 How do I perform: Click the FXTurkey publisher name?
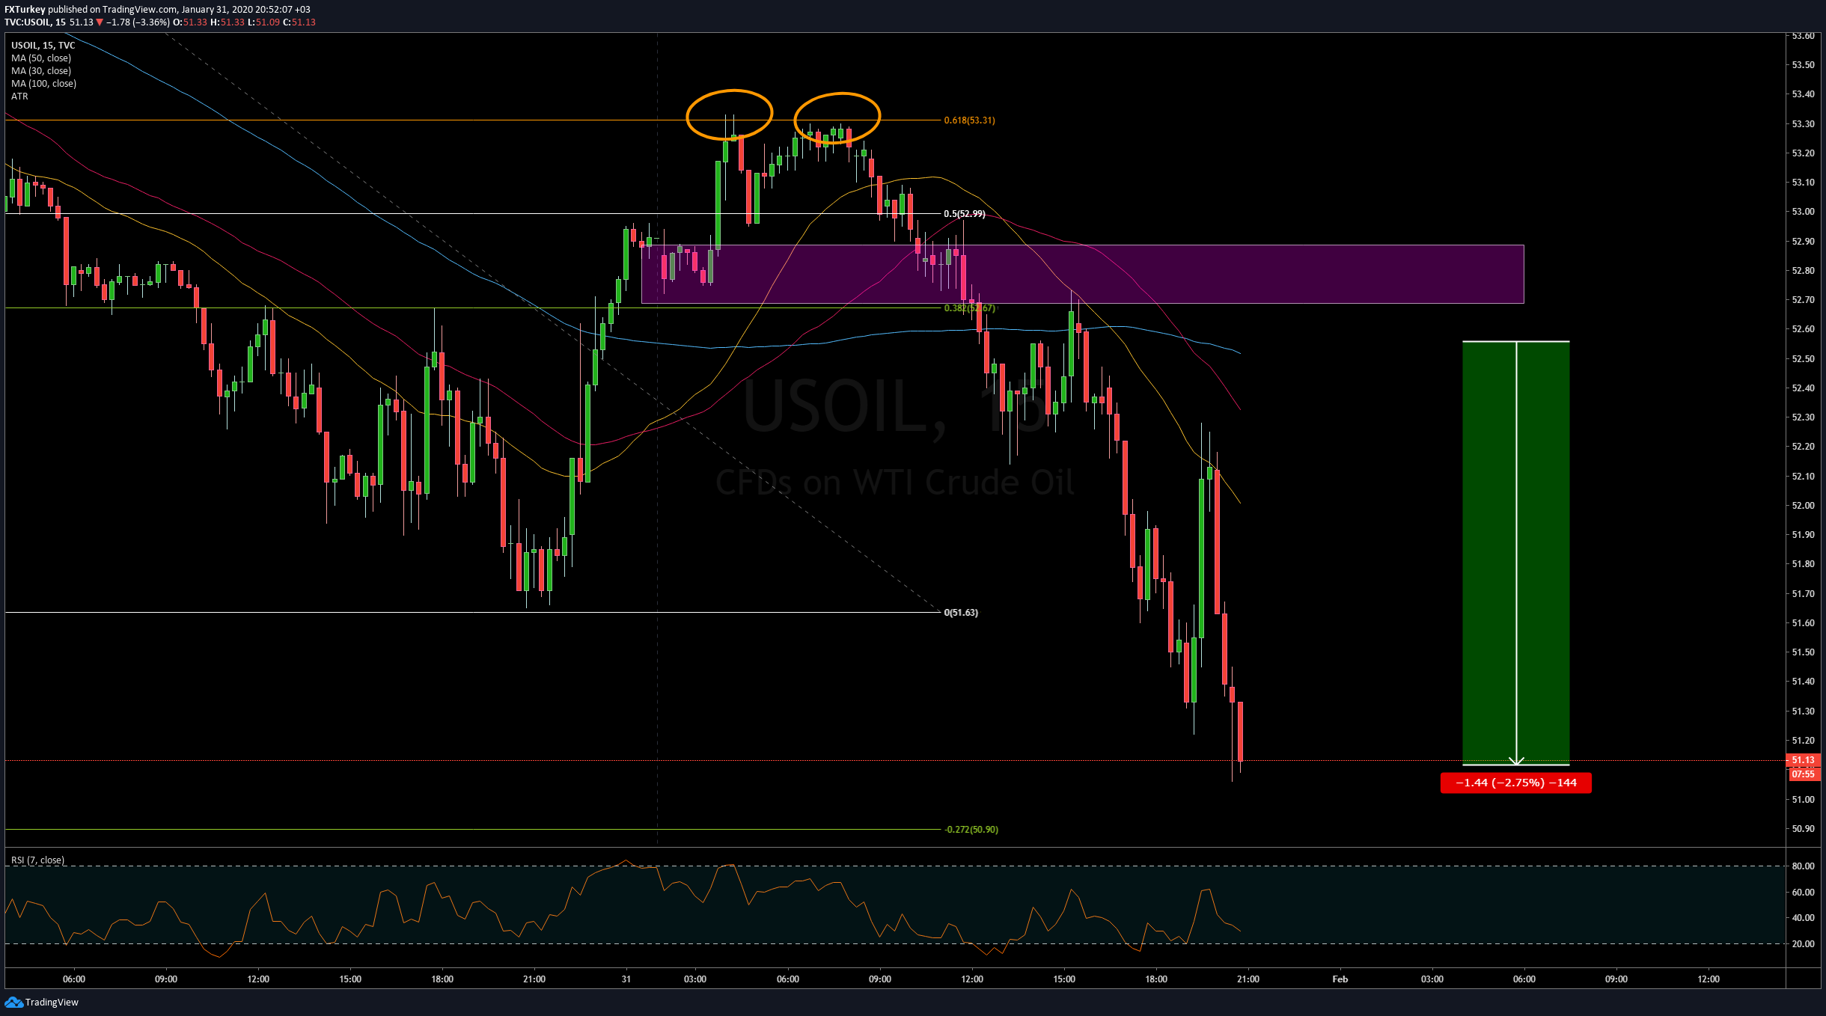(x=25, y=10)
